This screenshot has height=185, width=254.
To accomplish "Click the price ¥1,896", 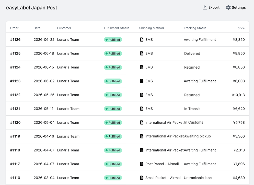I will point(239,164).
